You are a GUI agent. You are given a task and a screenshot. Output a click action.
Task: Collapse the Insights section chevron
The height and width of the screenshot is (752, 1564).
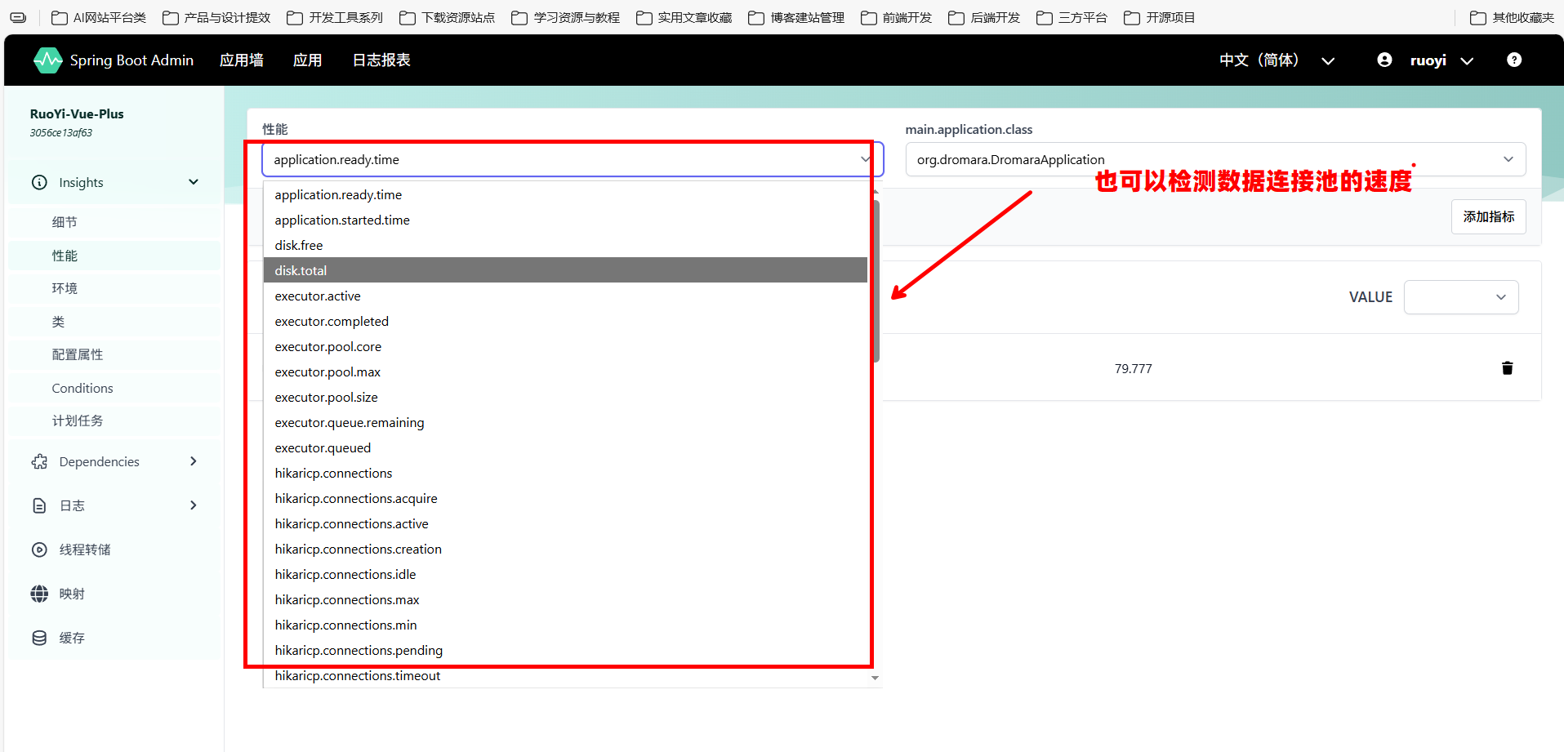(x=194, y=182)
